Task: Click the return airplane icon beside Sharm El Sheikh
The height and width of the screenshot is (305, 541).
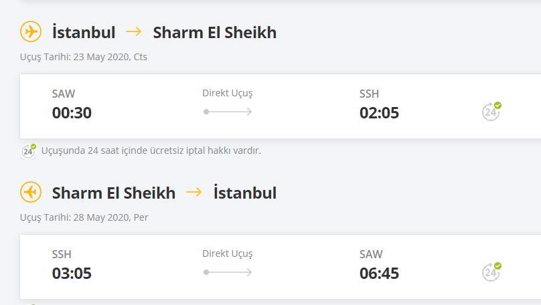Action: coord(31,192)
